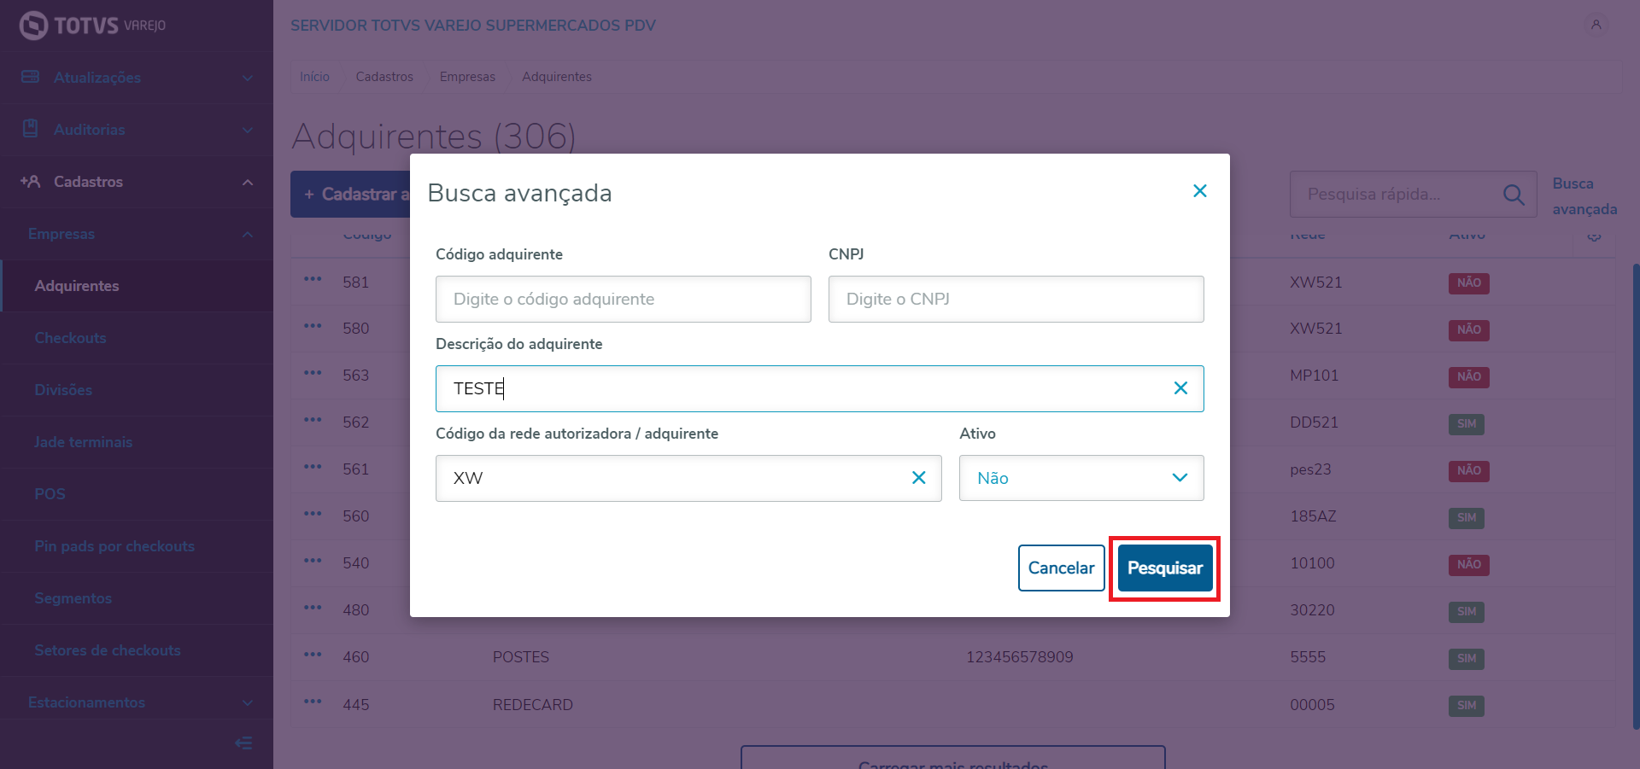Viewport: 1640px width, 769px height.
Task: Close the Busca avançada dialog
Action: (x=1199, y=191)
